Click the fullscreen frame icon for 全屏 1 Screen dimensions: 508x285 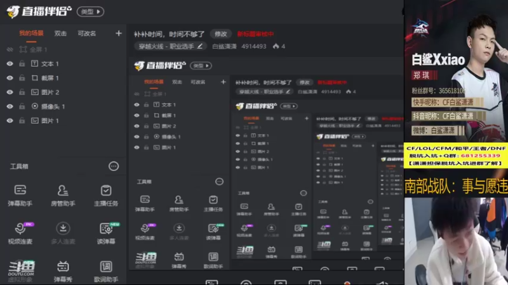point(23,49)
